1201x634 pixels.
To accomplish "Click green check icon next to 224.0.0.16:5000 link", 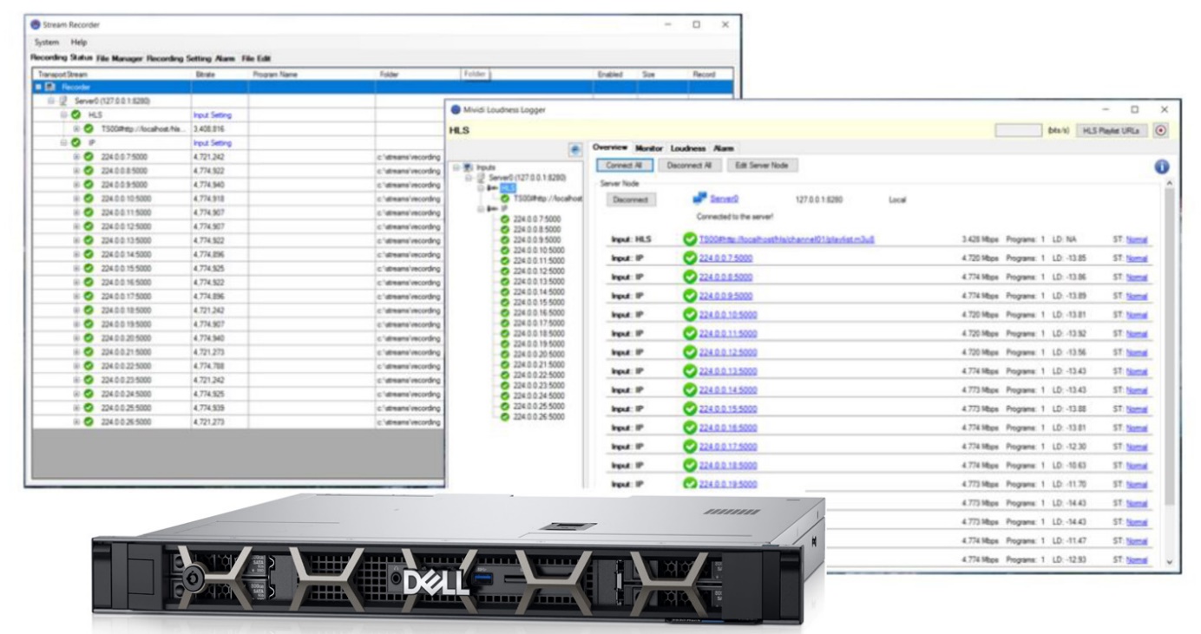I will 690,428.
